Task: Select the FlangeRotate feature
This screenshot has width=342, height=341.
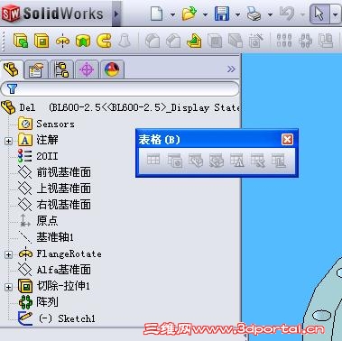Action: click(60, 253)
